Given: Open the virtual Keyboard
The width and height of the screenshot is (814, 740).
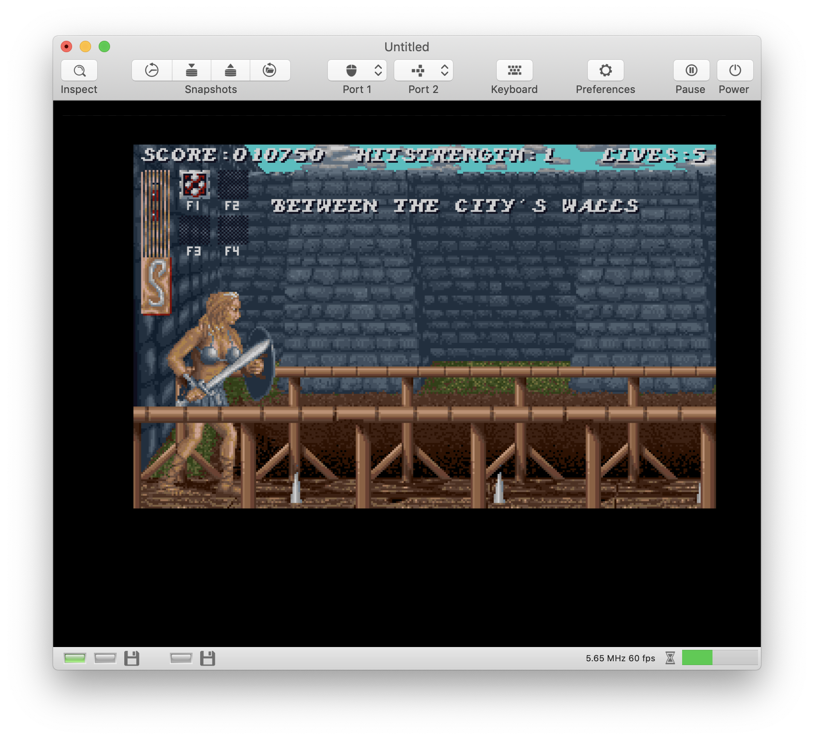Looking at the screenshot, I should click(515, 71).
